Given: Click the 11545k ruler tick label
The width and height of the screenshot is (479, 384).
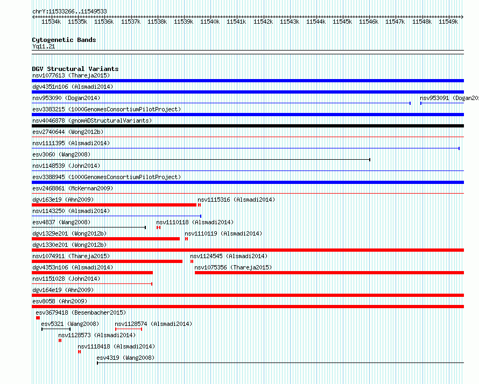Looking at the screenshot, I should click(x=342, y=22).
